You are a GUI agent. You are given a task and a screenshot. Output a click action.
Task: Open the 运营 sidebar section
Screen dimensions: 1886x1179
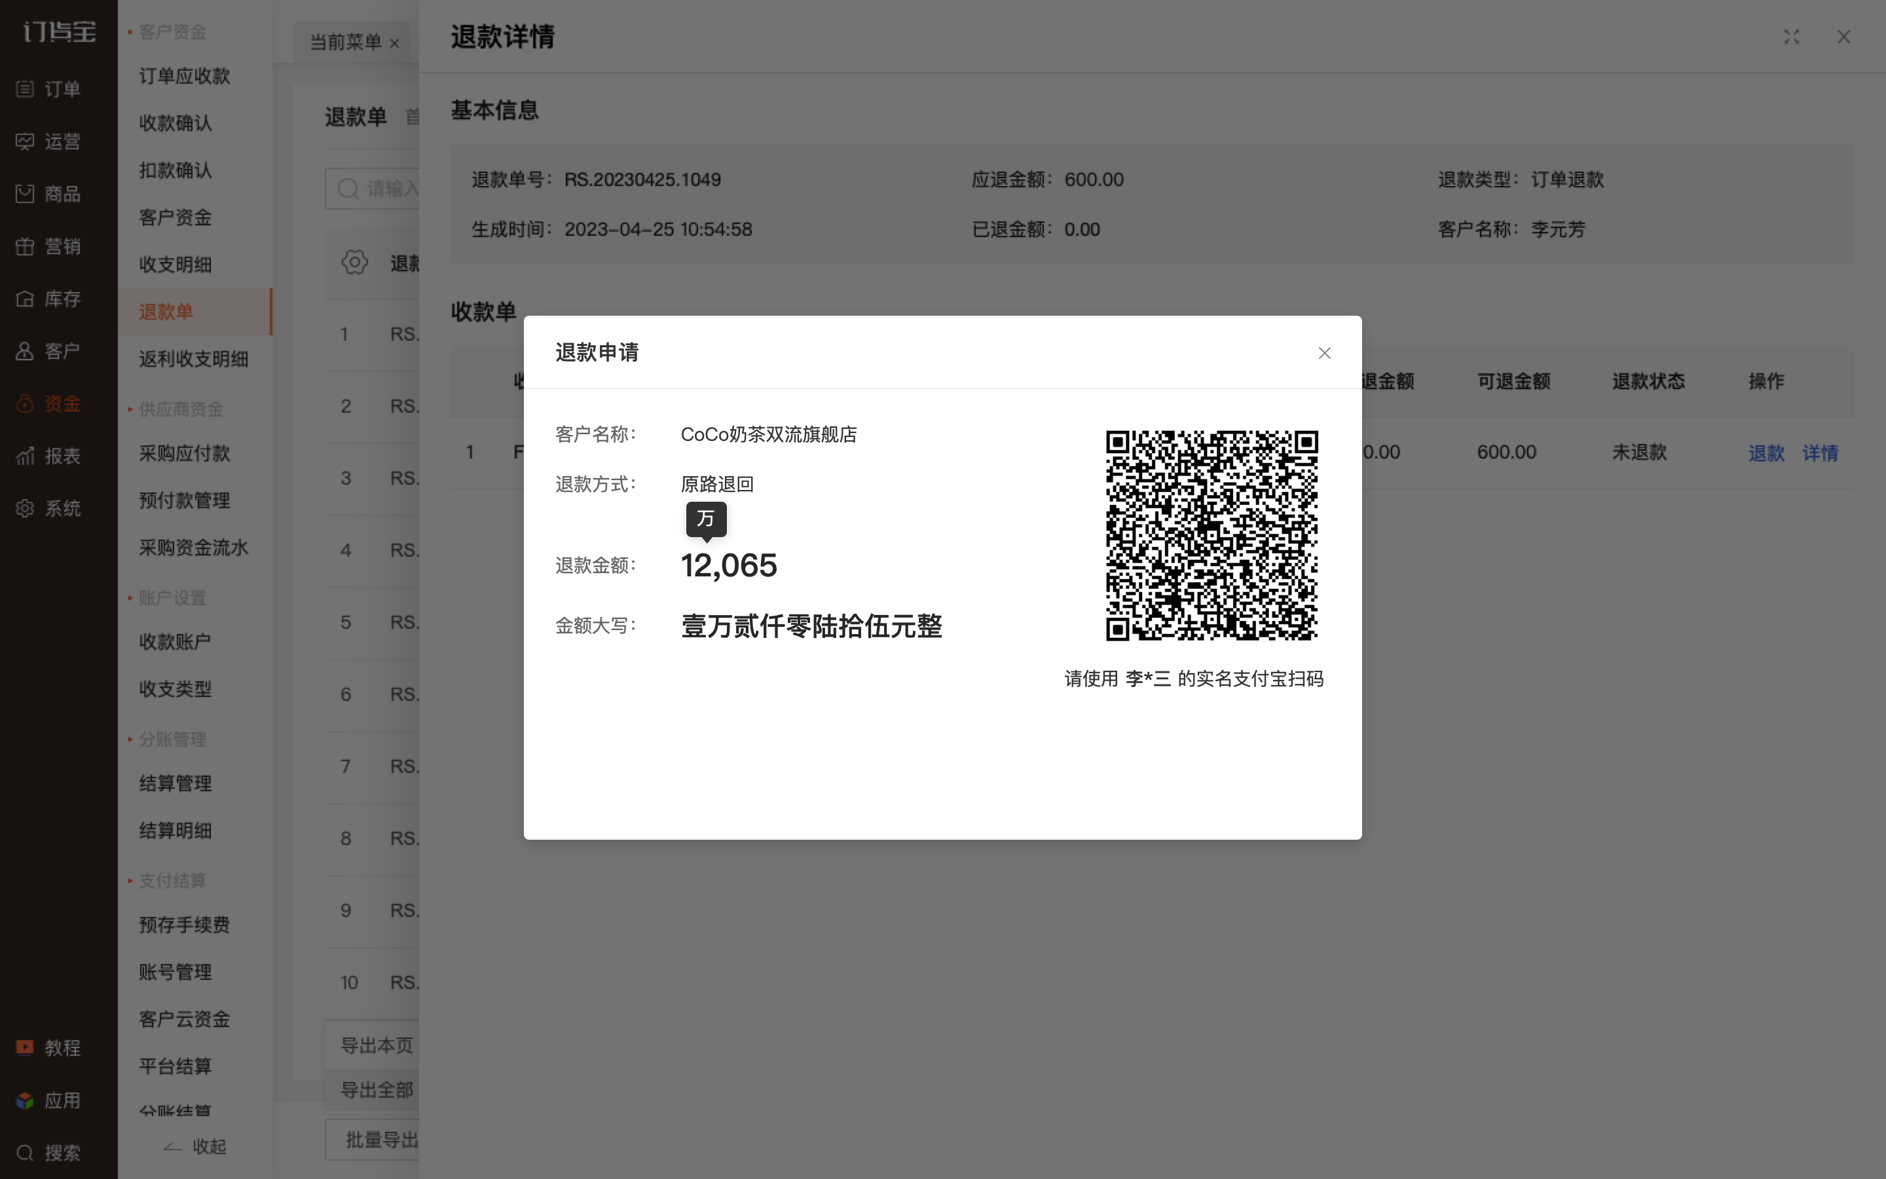click(x=48, y=141)
